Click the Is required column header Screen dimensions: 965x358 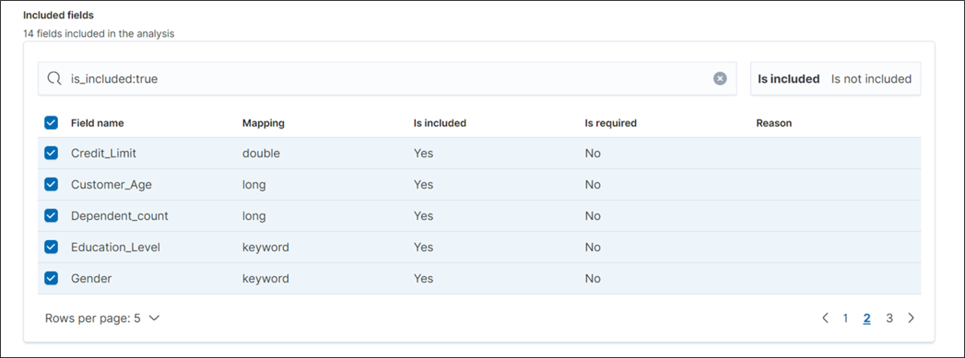coord(610,123)
